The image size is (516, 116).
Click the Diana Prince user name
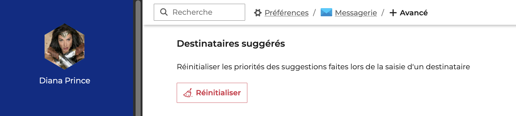(65, 81)
